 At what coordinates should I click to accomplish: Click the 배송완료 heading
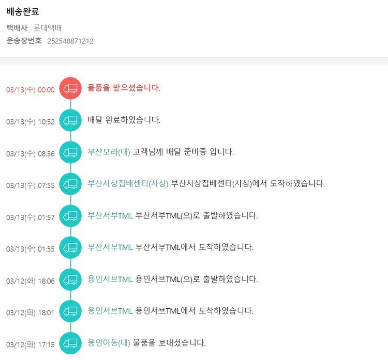click(x=23, y=11)
